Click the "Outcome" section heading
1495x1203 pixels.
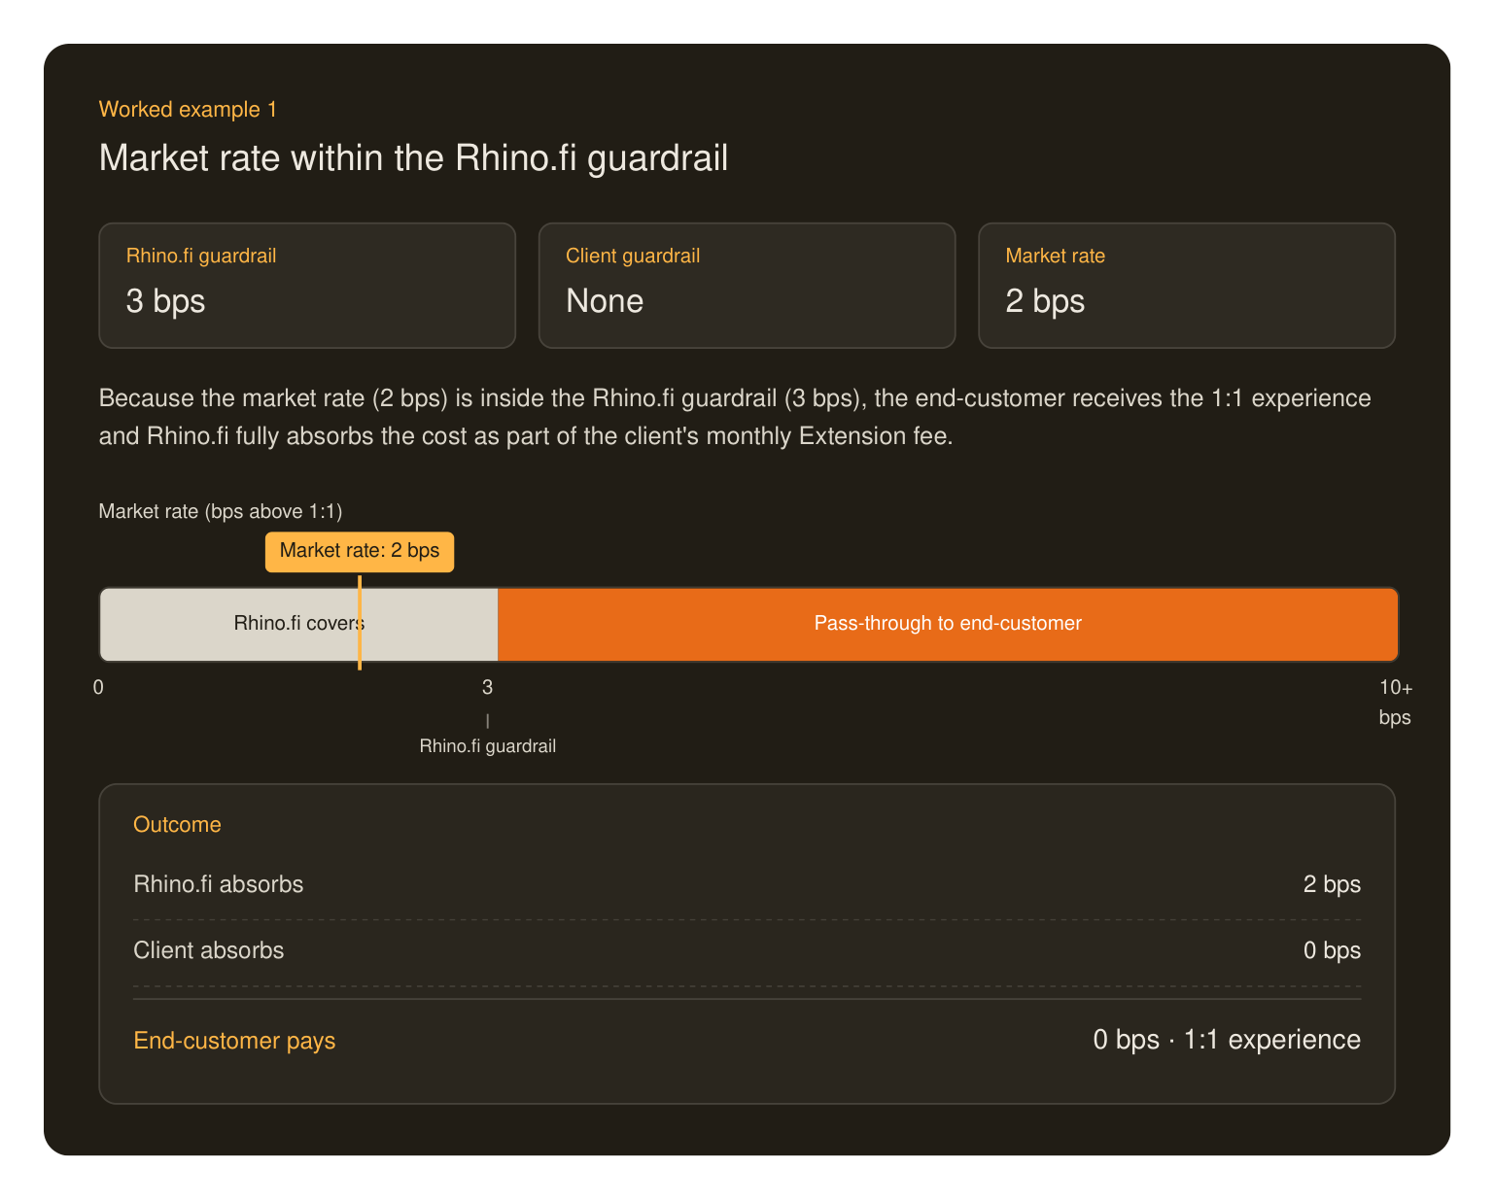pyautogui.click(x=177, y=825)
